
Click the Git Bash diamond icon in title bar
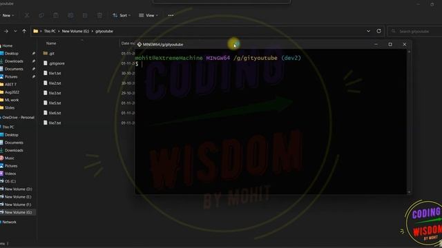coord(140,44)
